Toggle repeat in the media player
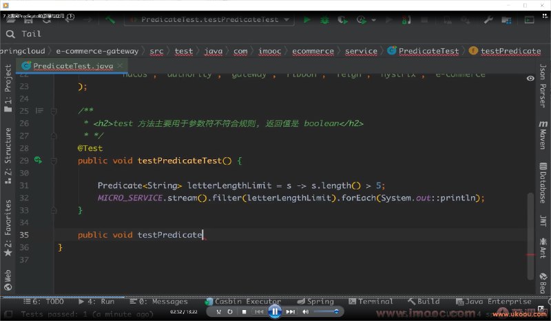551x321 pixels. [x=230, y=311]
